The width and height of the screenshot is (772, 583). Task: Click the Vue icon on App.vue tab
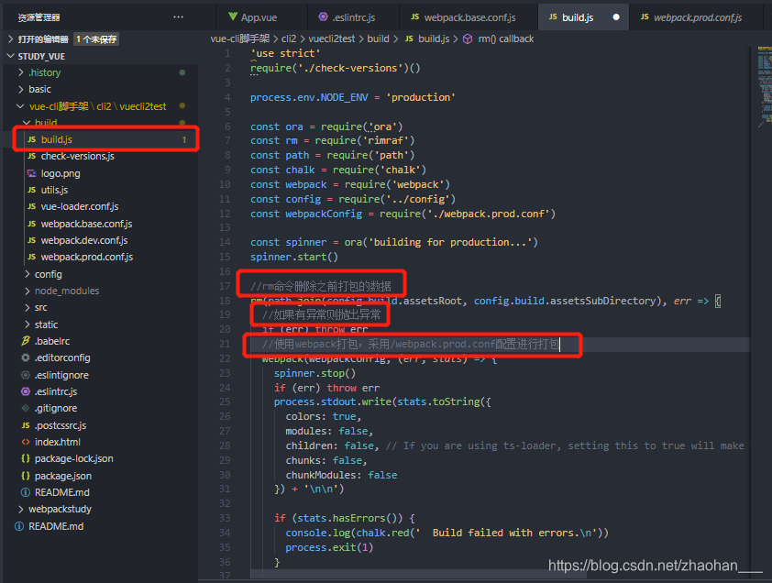pos(233,16)
